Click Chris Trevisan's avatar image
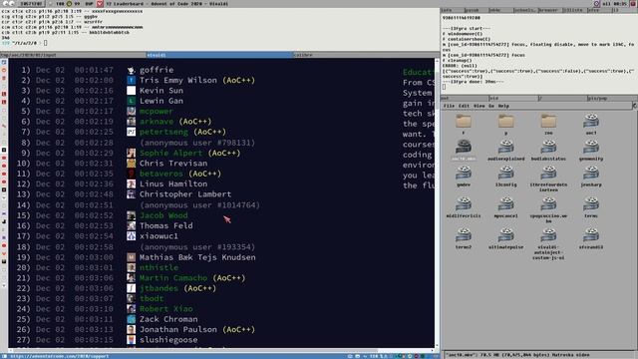The image size is (638, 359). click(x=131, y=164)
